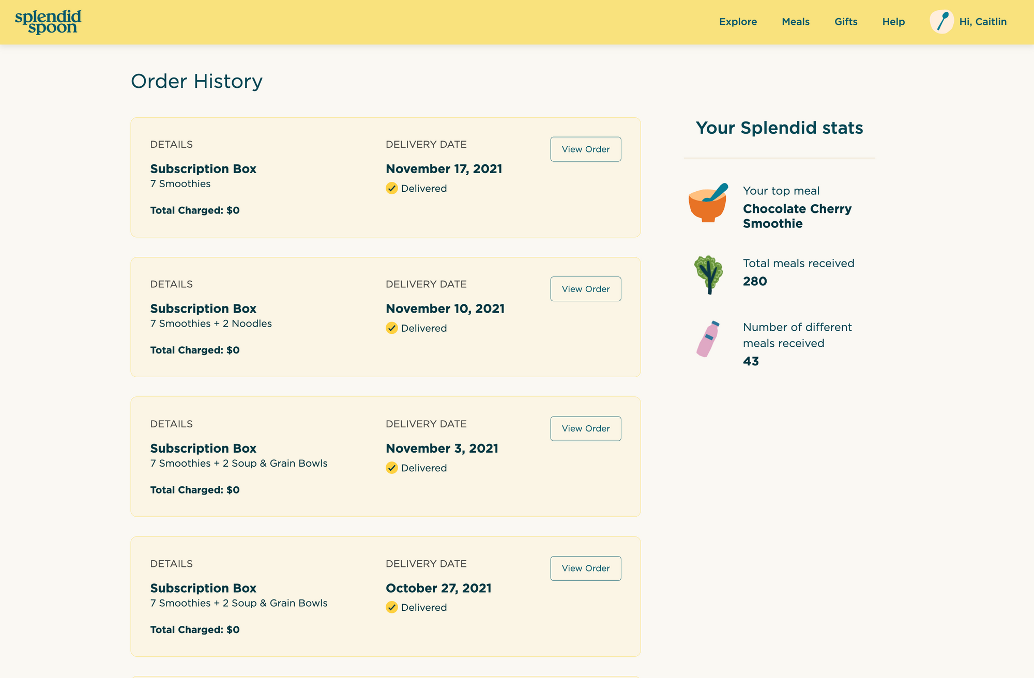Click the kale leaf total meals icon
This screenshot has width=1034, height=678.
pos(708,274)
